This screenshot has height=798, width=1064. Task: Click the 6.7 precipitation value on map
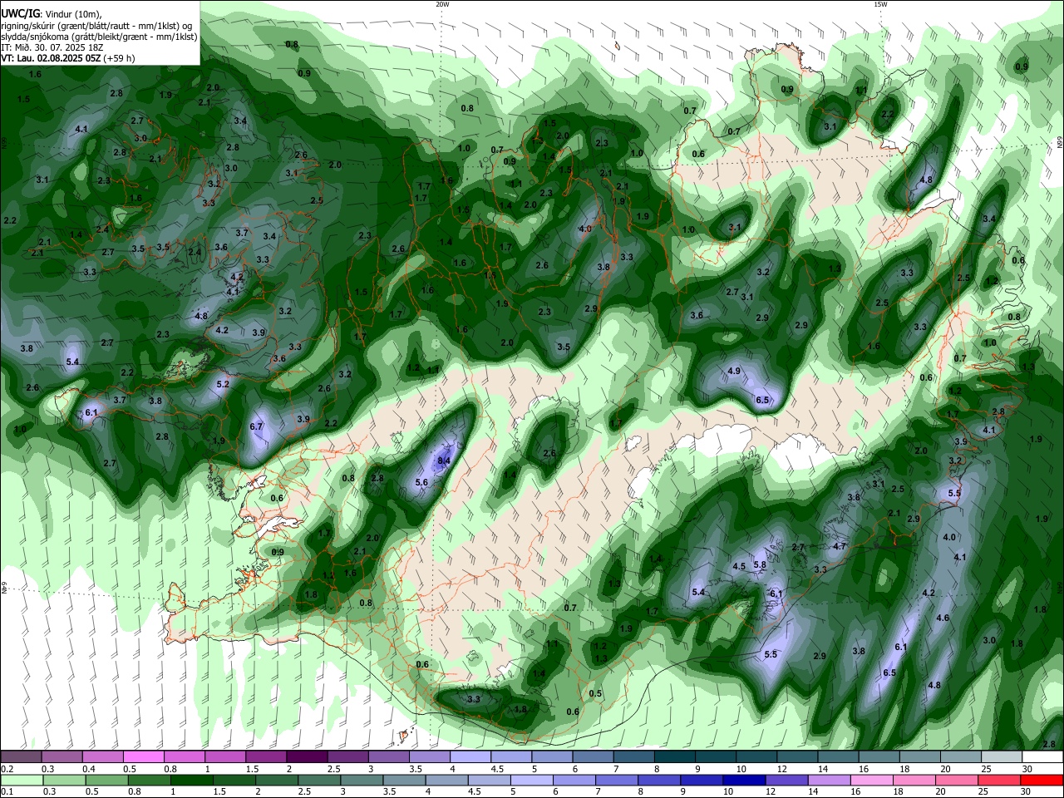click(x=256, y=426)
